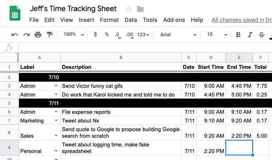Increase decimal places
272x160 pixels.
click(130, 35)
